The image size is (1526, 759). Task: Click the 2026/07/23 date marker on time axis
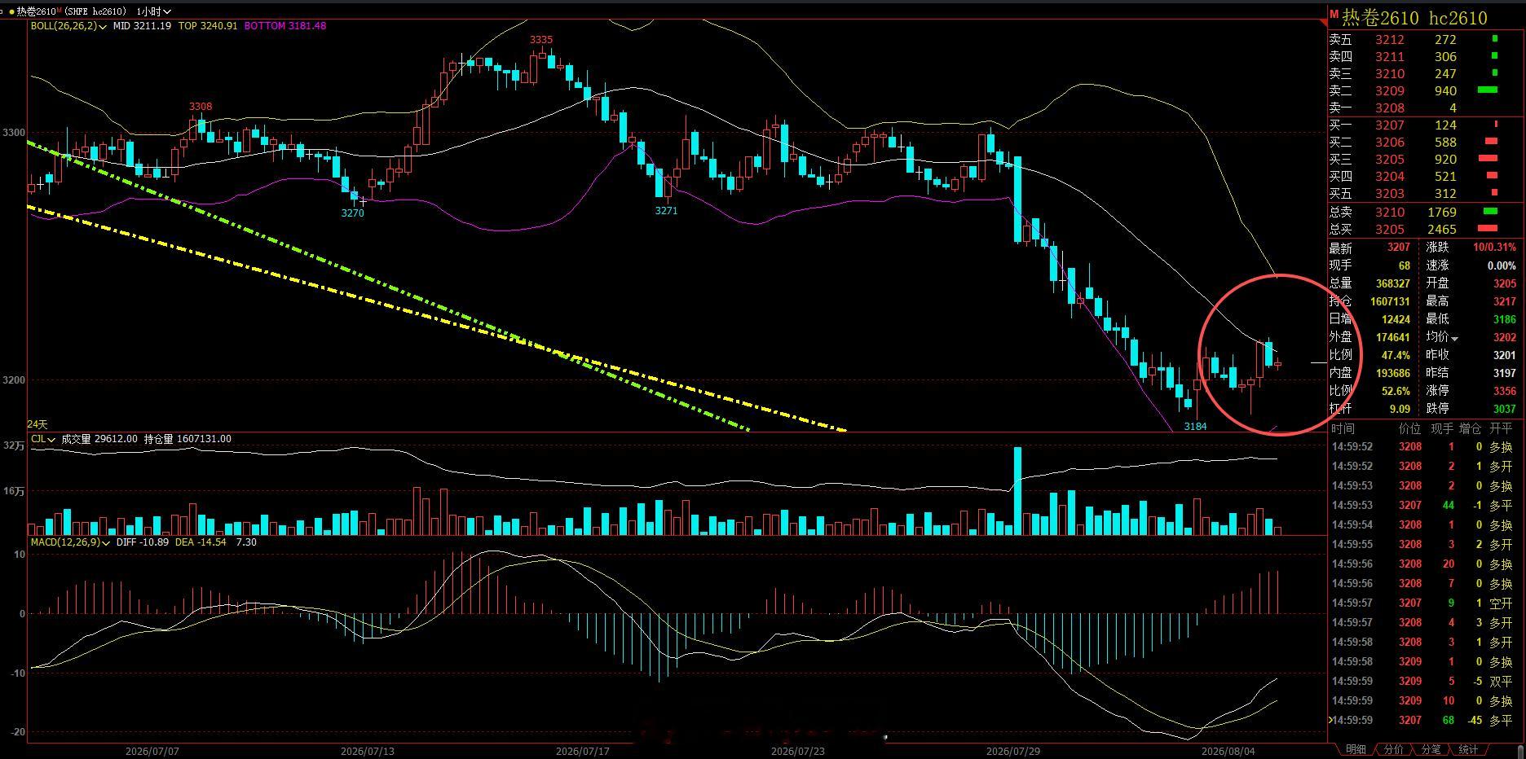pos(798,751)
